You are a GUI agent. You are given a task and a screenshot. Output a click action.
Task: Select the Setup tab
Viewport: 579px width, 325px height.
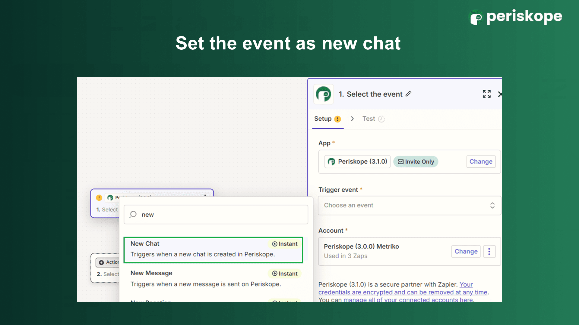pos(323,119)
